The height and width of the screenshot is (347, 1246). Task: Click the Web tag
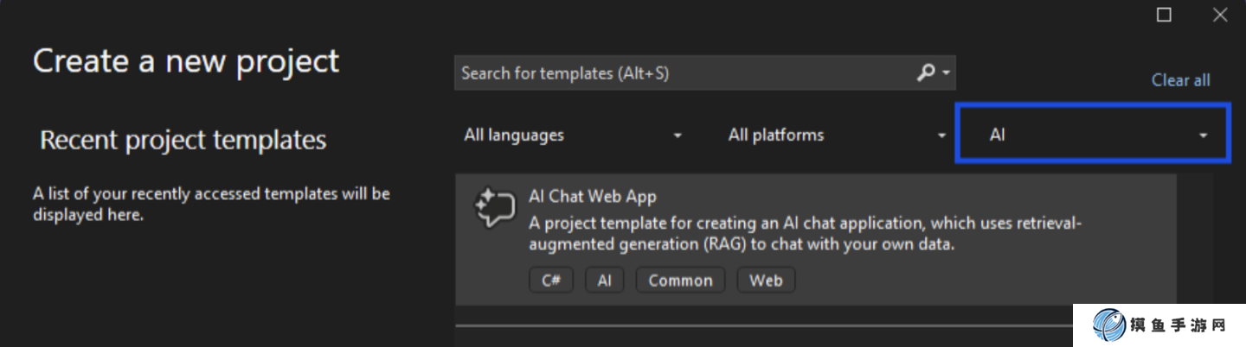point(766,281)
